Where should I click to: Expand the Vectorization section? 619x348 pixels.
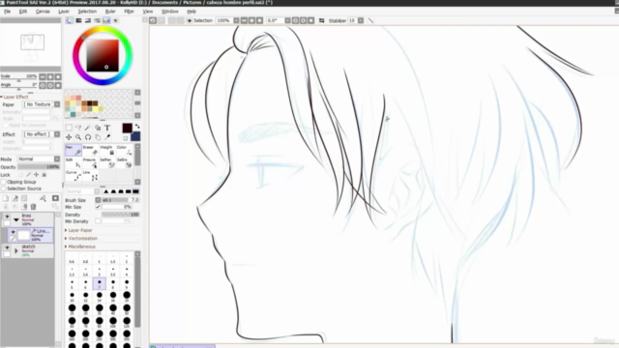point(82,239)
